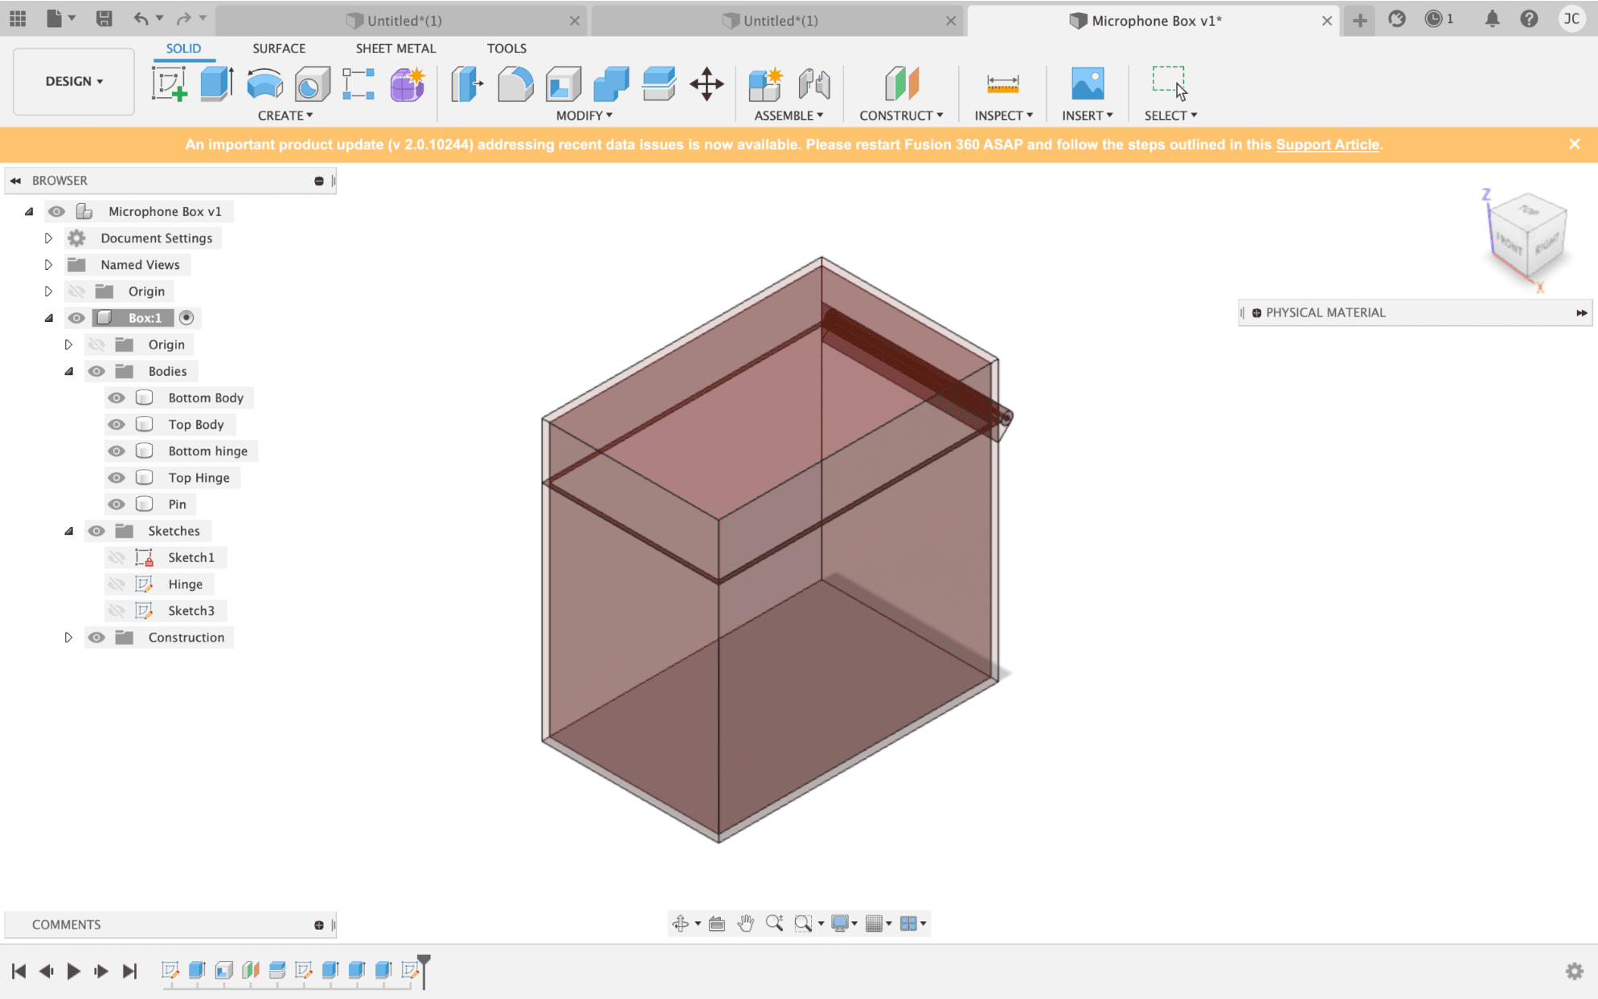Click the Fillet tool icon
Screen dimensions: 1598x999
click(x=514, y=84)
